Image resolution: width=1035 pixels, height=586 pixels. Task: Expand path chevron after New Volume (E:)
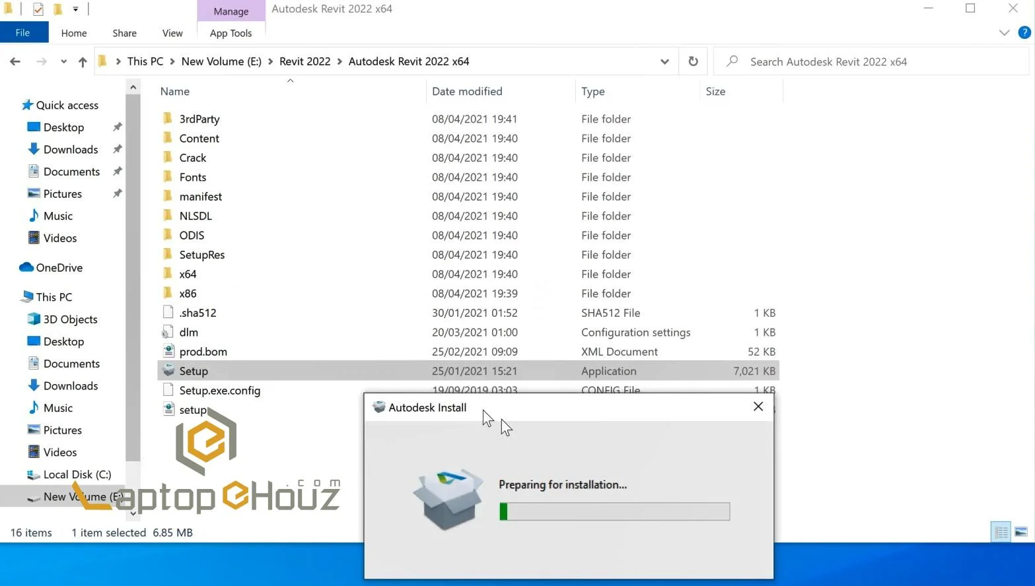point(270,61)
